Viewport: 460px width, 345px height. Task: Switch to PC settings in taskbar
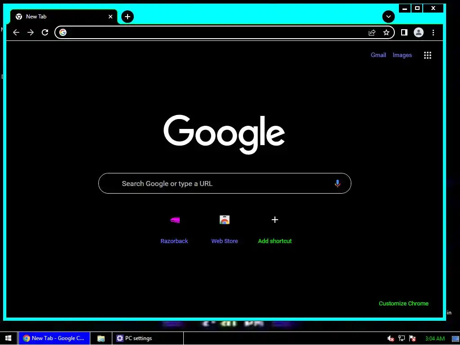coord(148,338)
